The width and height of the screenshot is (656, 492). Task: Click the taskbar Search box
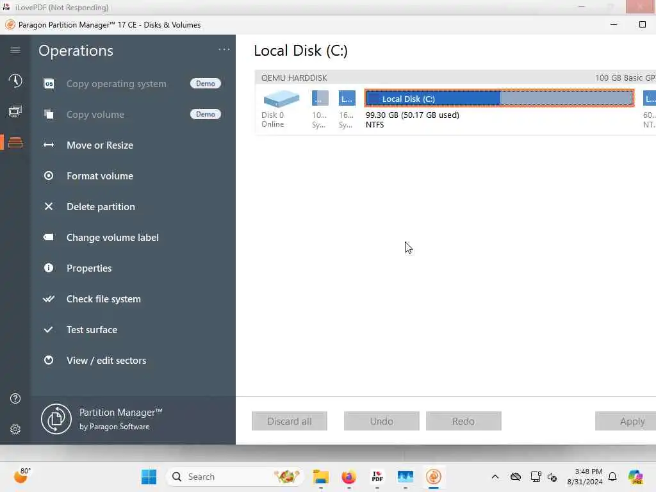234,477
